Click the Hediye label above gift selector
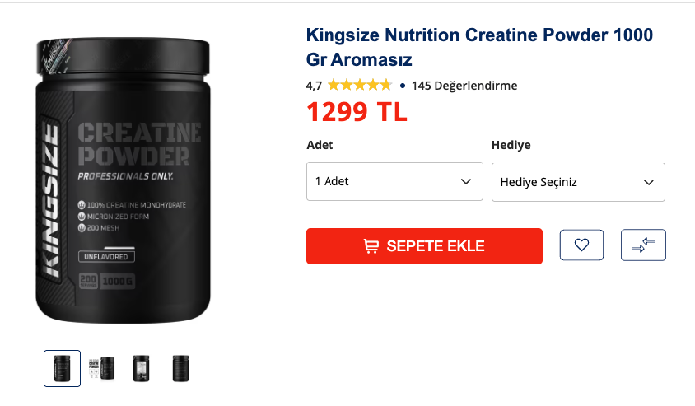 pos(511,145)
